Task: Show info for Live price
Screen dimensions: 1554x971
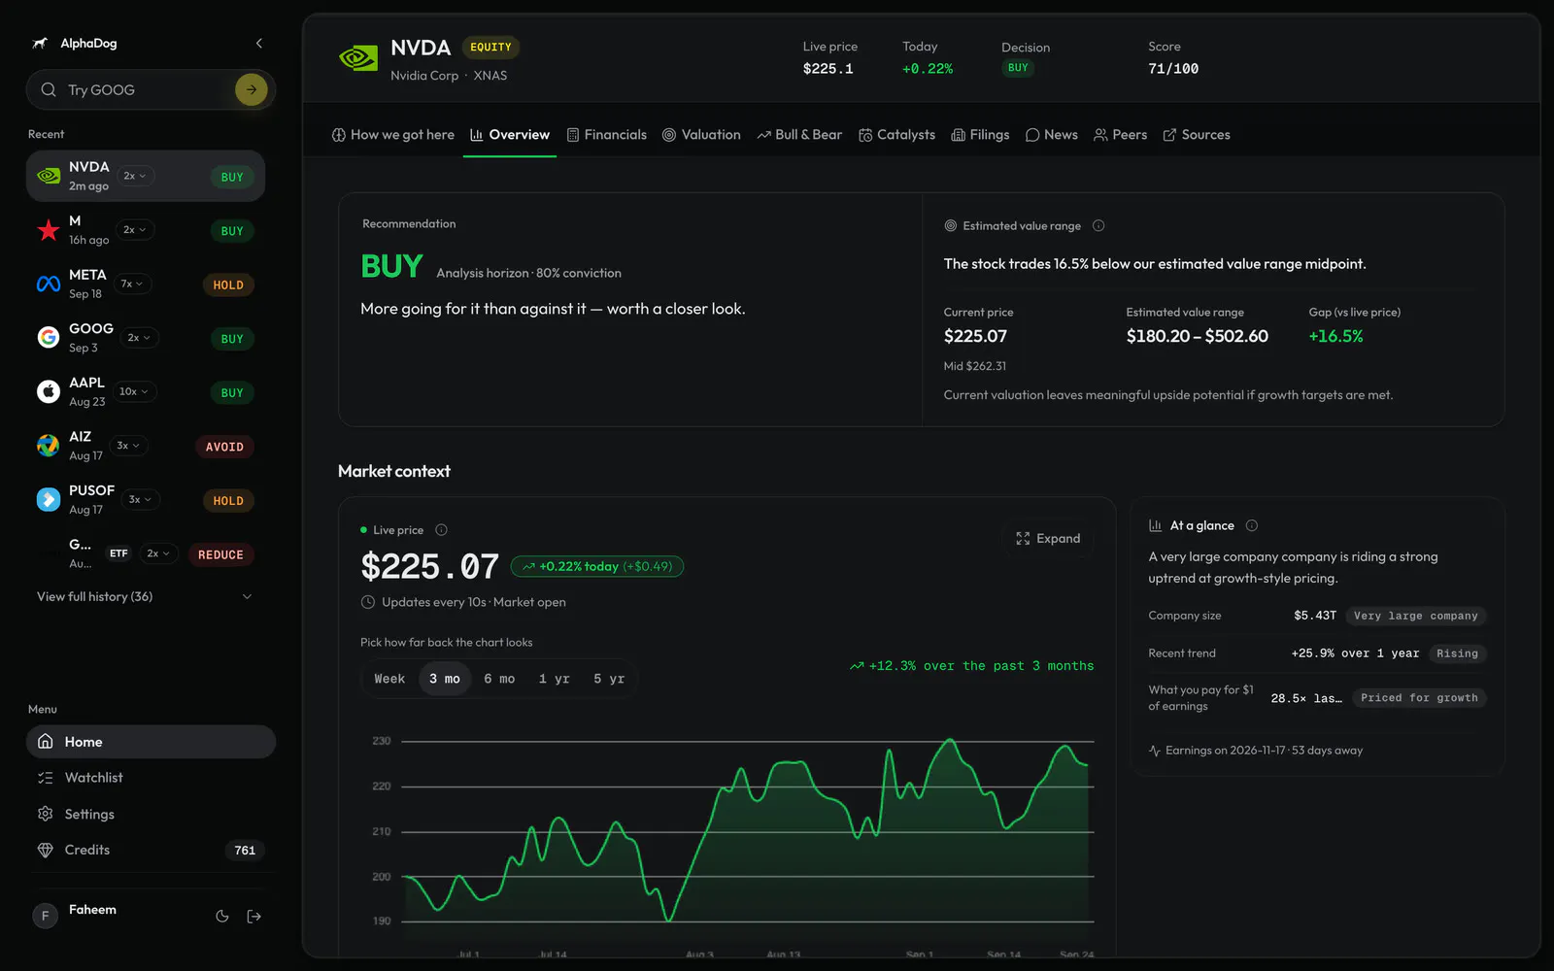Action: [441, 529]
